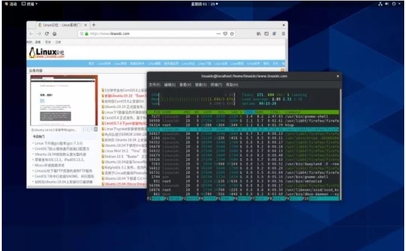
Task: Go to the Firefox home page icon
Action: [x=54, y=34]
